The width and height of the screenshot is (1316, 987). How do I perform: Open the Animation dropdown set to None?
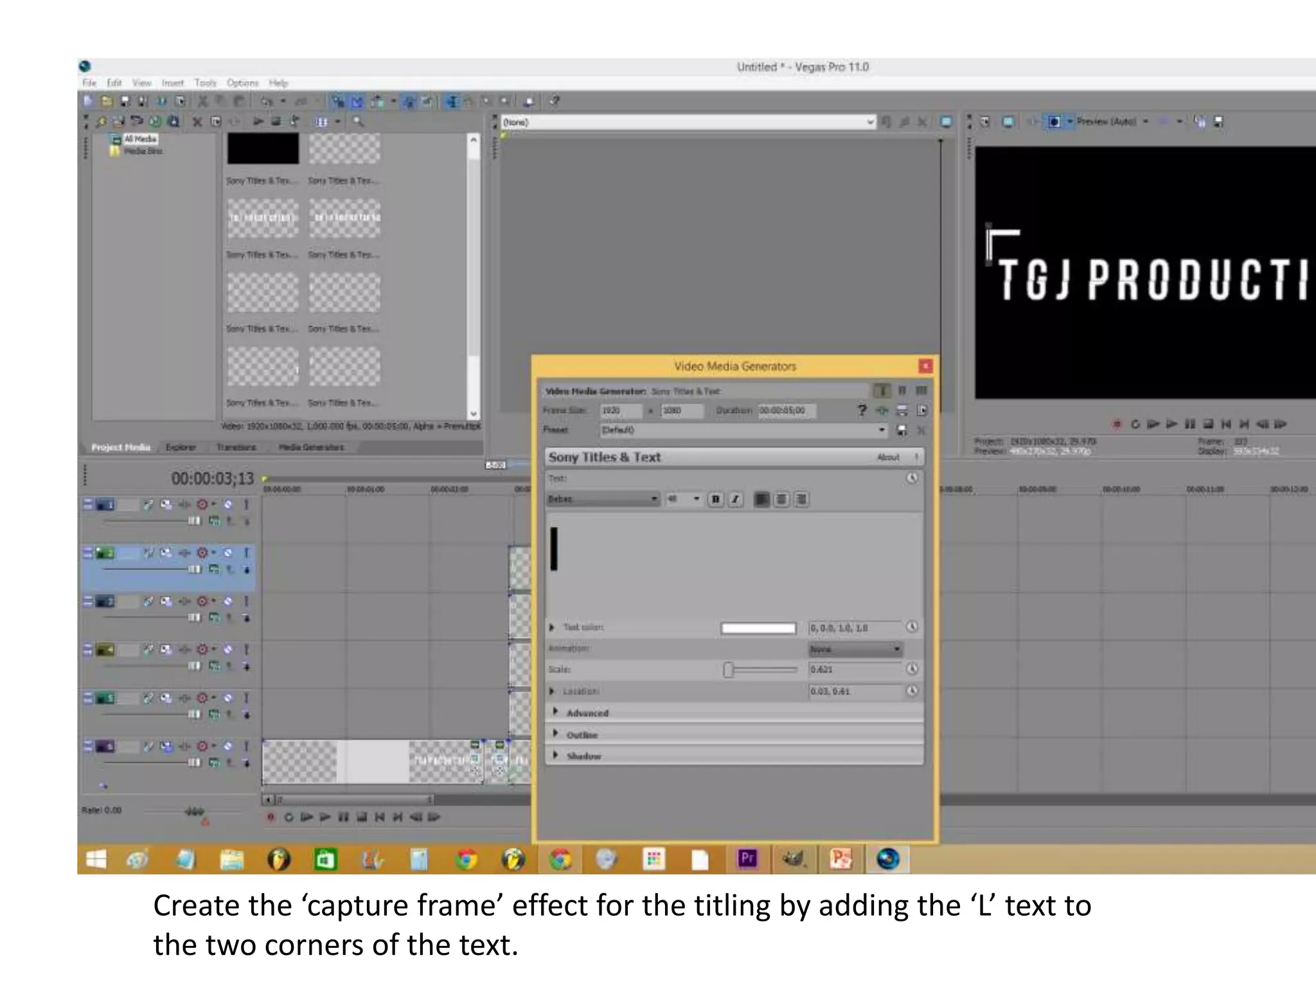pos(855,649)
